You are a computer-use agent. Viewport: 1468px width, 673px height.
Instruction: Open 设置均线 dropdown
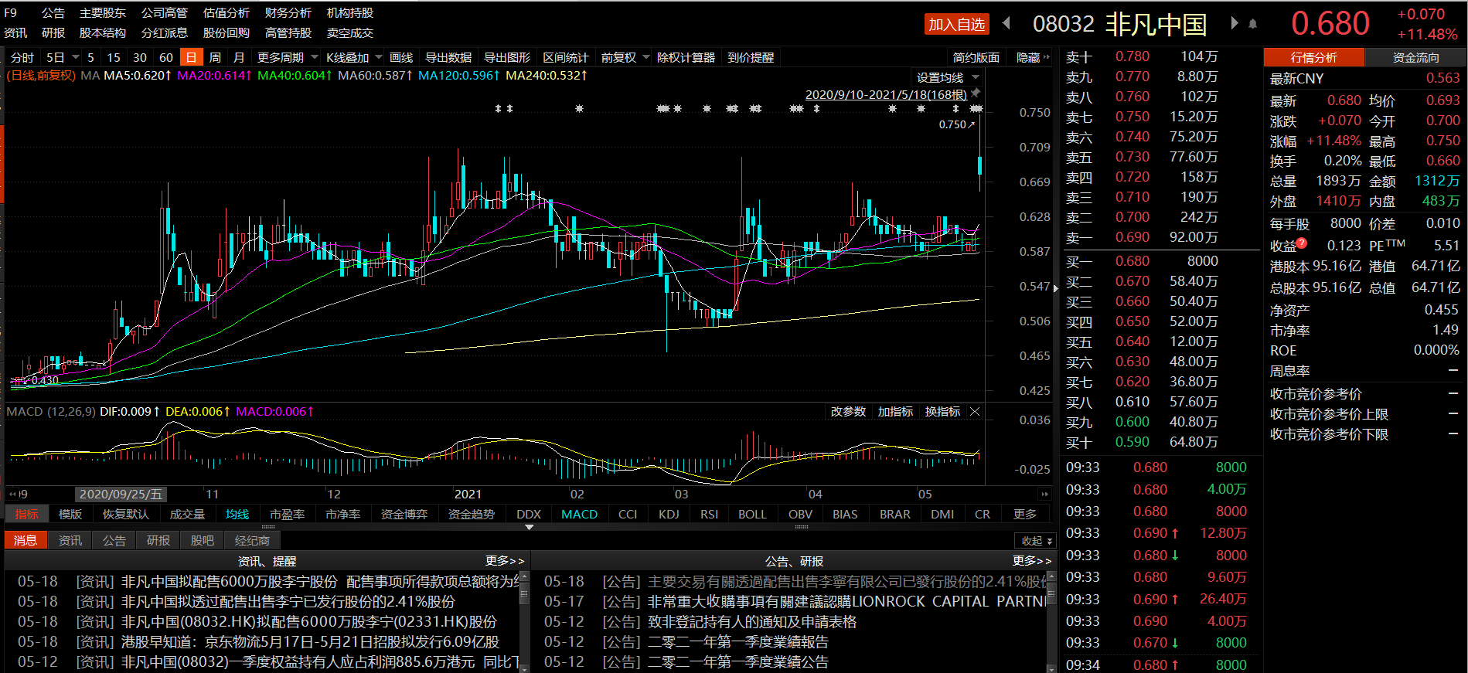point(948,78)
